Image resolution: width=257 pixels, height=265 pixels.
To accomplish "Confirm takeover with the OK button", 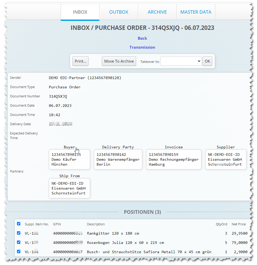I will pyautogui.click(x=207, y=61).
